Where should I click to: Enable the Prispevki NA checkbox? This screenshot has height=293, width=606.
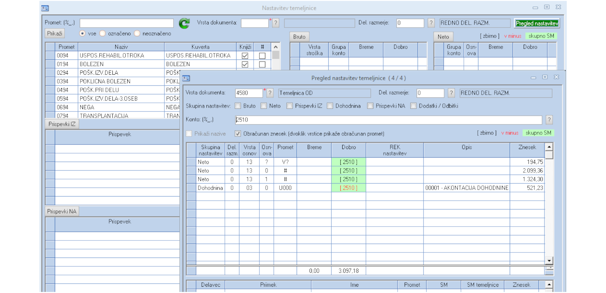click(370, 106)
